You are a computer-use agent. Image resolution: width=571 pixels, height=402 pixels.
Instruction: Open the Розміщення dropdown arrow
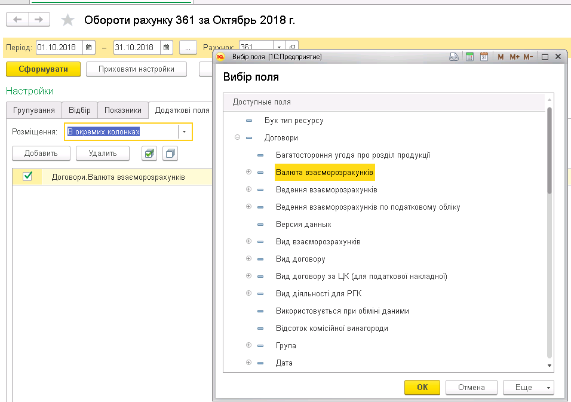tap(185, 132)
